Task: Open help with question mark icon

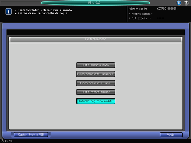Action: coord(186,3)
